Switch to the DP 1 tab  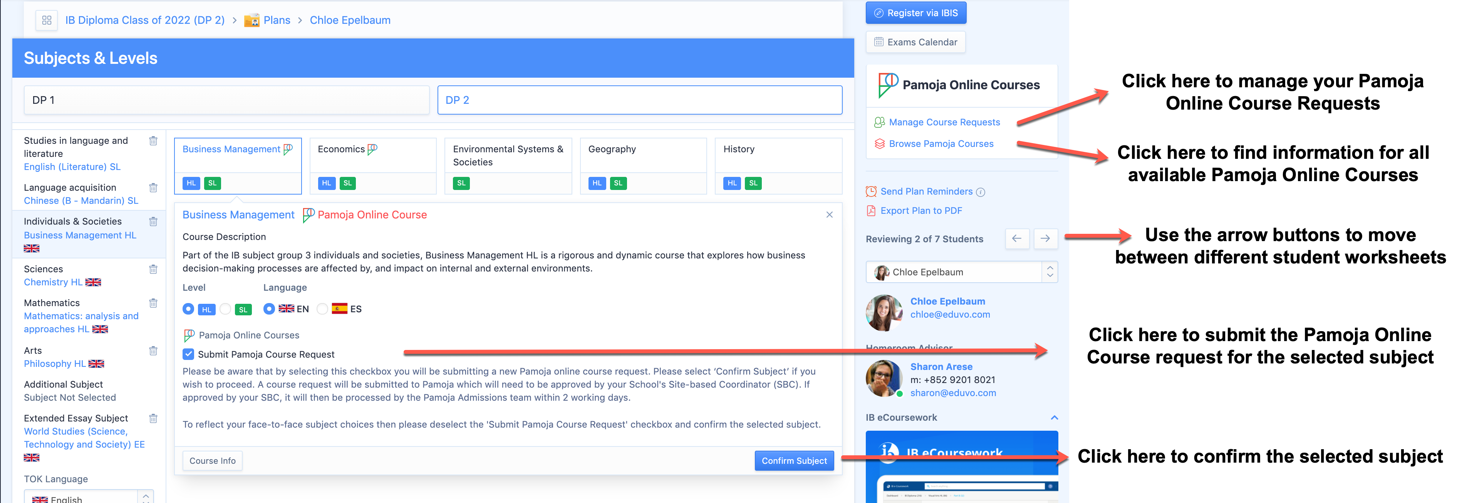226,100
